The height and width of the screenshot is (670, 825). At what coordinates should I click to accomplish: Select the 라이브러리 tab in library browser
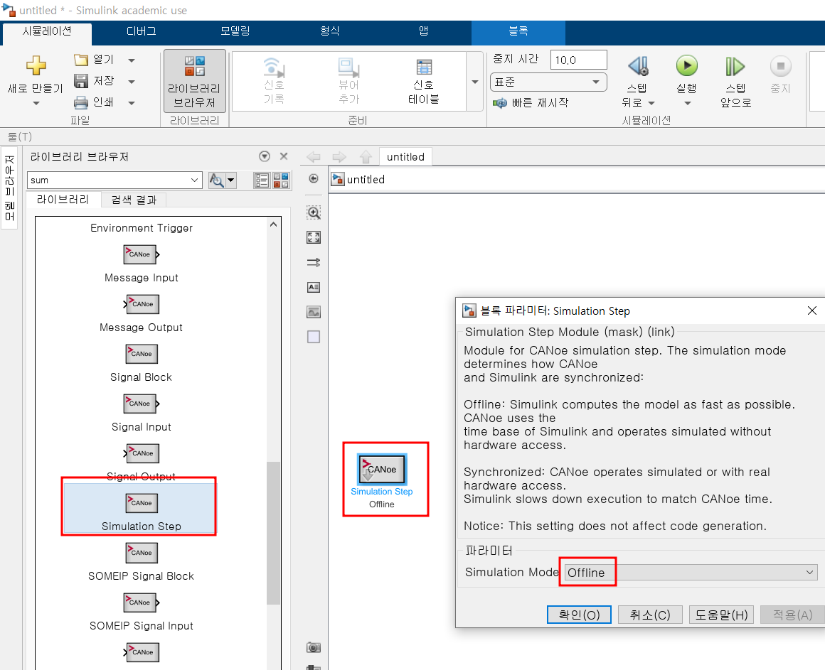point(63,199)
